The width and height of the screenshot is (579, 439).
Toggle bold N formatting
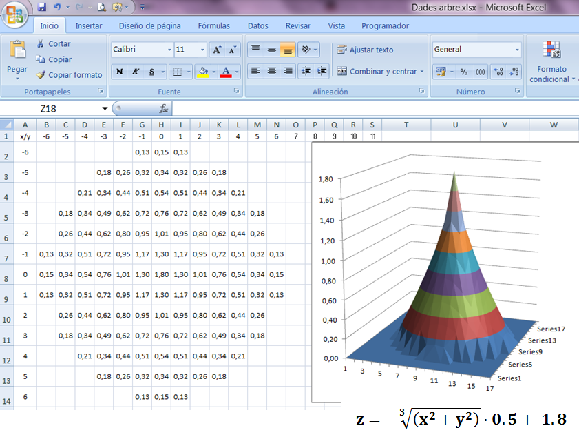(x=119, y=72)
